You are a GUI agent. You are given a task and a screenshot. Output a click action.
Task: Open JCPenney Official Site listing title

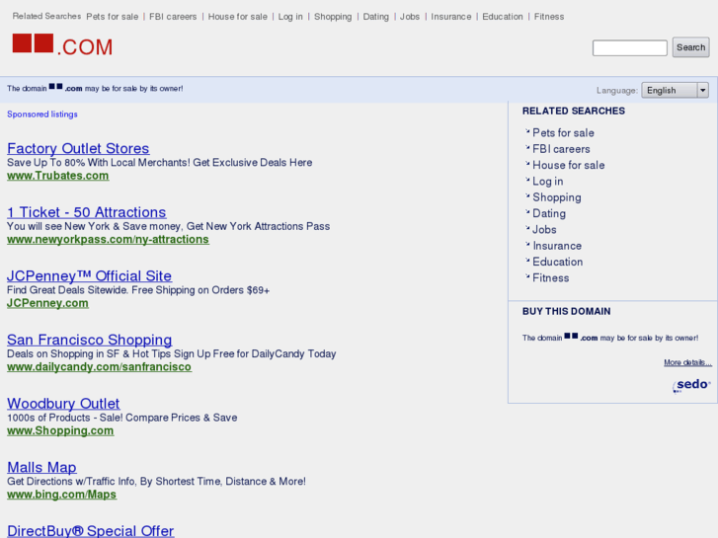[89, 275]
